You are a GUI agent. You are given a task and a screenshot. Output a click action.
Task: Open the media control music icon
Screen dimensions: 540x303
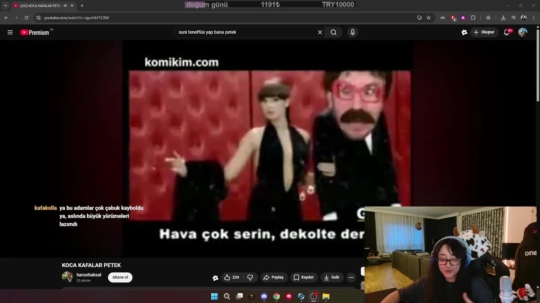pos(513,18)
